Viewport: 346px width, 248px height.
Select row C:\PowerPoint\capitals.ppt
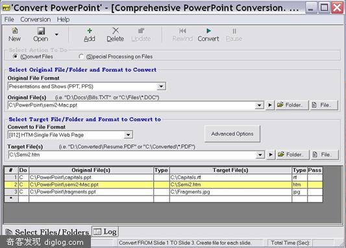click(x=91, y=177)
